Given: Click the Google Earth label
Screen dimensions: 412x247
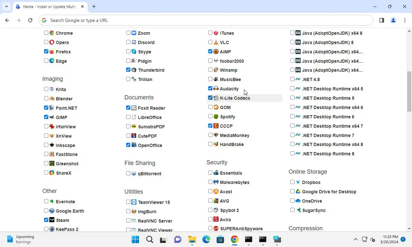Looking at the screenshot, I should (70, 211).
